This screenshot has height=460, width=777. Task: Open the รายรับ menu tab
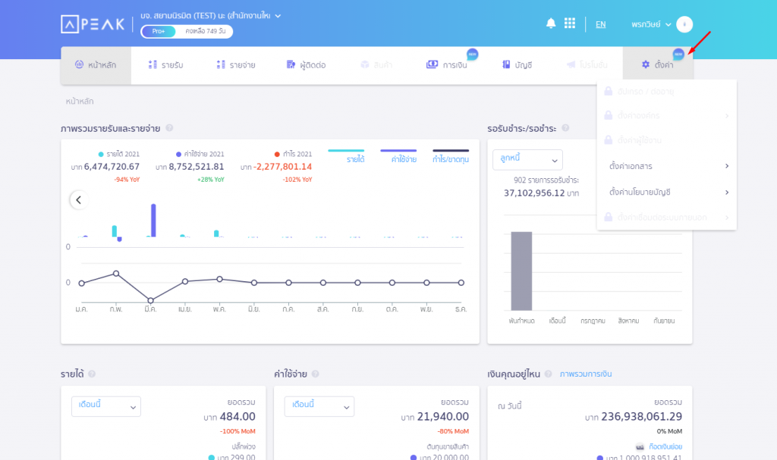(165, 65)
